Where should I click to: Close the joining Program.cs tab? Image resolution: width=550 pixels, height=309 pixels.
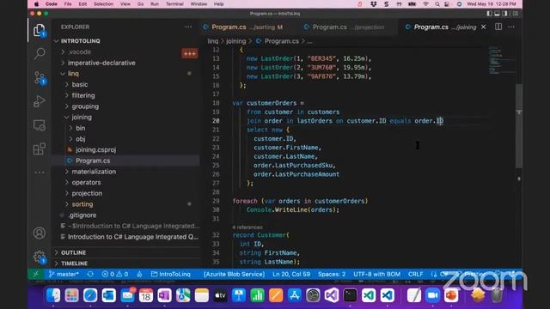coord(483,27)
